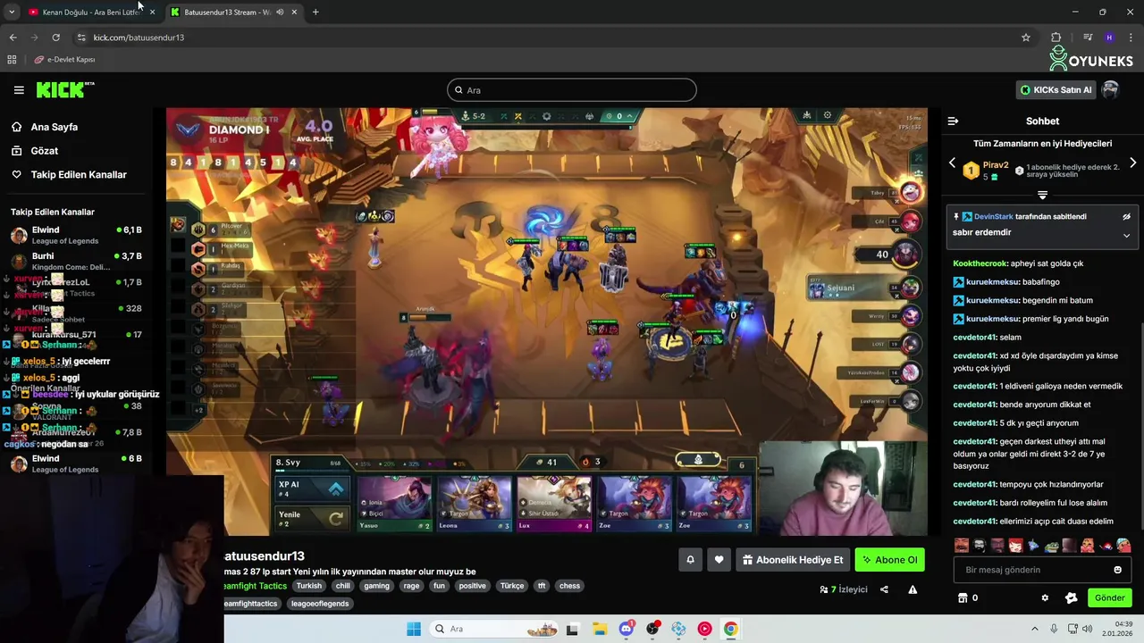Image resolution: width=1144 pixels, height=643 pixels.
Task: Click Pirav2 top gifter name
Action: pyautogui.click(x=996, y=165)
